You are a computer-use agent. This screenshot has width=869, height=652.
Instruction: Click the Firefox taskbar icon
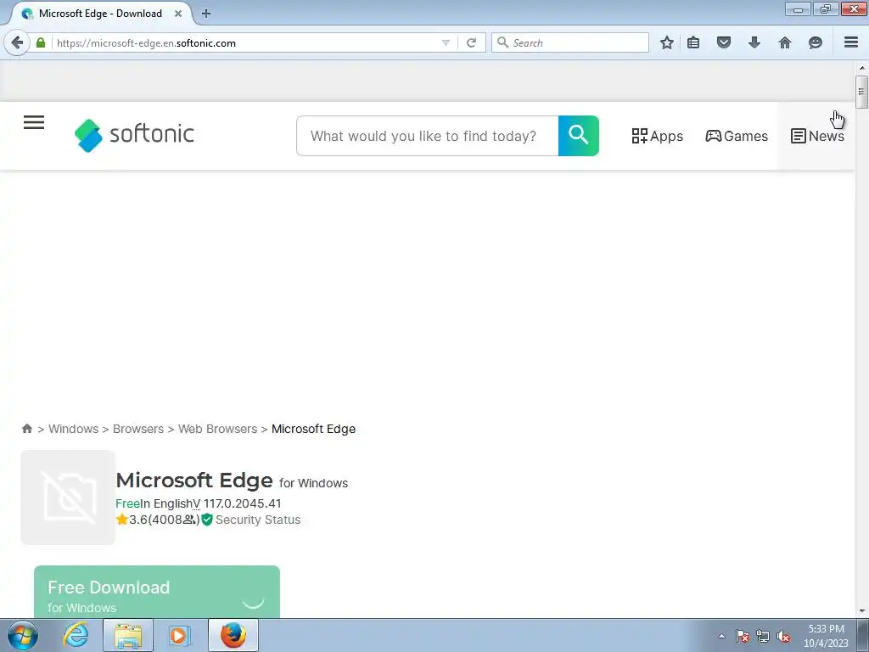tap(233, 636)
